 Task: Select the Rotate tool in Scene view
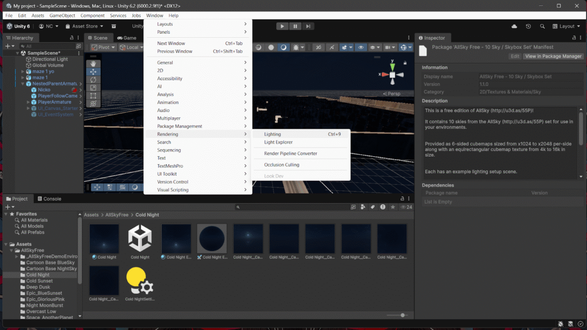[93, 79]
